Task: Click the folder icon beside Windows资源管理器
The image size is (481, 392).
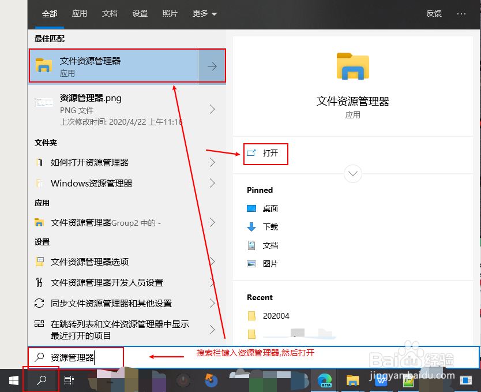Action: [39, 183]
